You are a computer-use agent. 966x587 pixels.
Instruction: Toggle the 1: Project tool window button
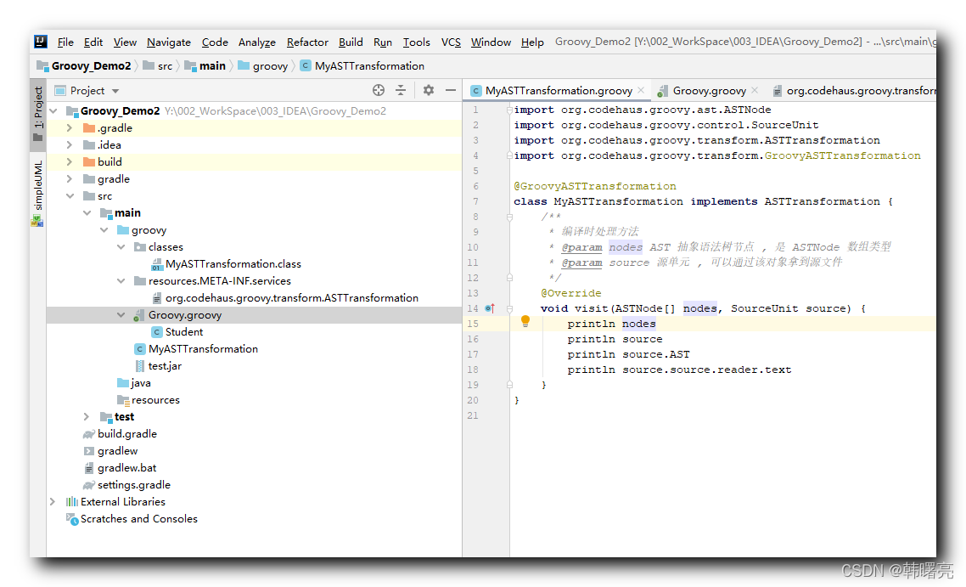38,114
